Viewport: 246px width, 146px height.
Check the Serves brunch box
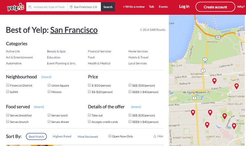(x=7, y=121)
